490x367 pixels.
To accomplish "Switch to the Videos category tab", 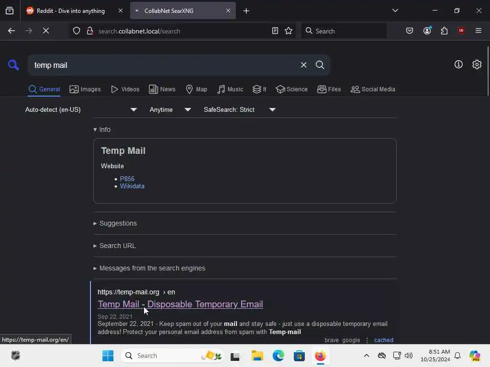I will [x=125, y=89].
